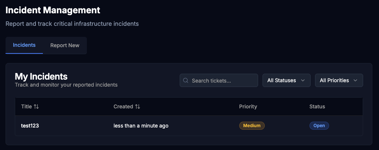Switch to the Incidents tab
The height and width of the screenshot is (150, 379).
point(24,45)
